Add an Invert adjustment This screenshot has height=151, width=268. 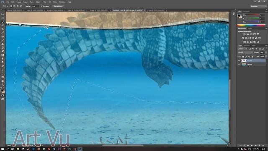(245, 42)
